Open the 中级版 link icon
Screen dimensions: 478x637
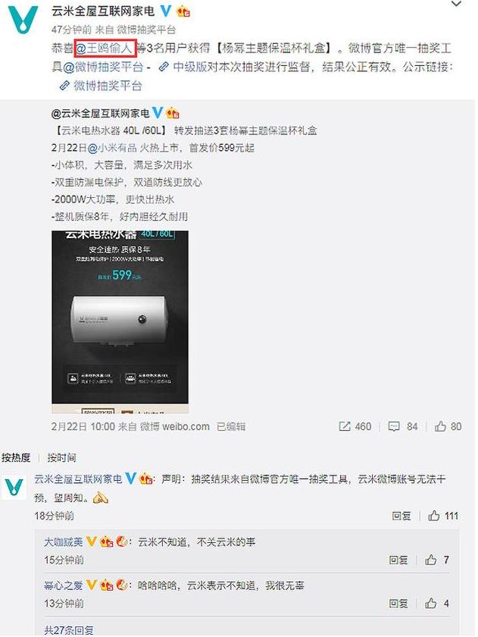[163, 67]
